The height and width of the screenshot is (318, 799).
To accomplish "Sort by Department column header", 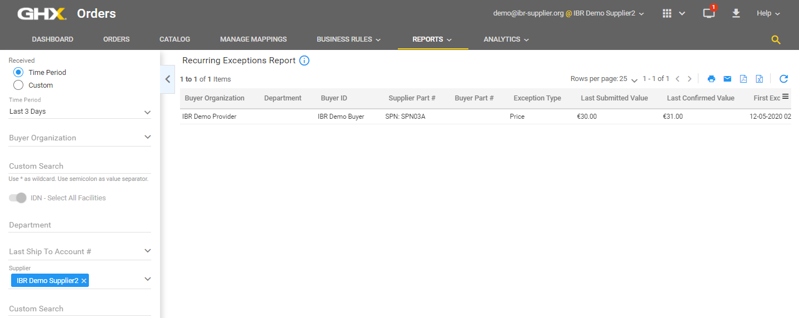I will click(283, 98).
